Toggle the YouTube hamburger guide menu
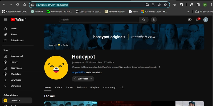This screenshot has width=213, height=106. tap(5, 19)
